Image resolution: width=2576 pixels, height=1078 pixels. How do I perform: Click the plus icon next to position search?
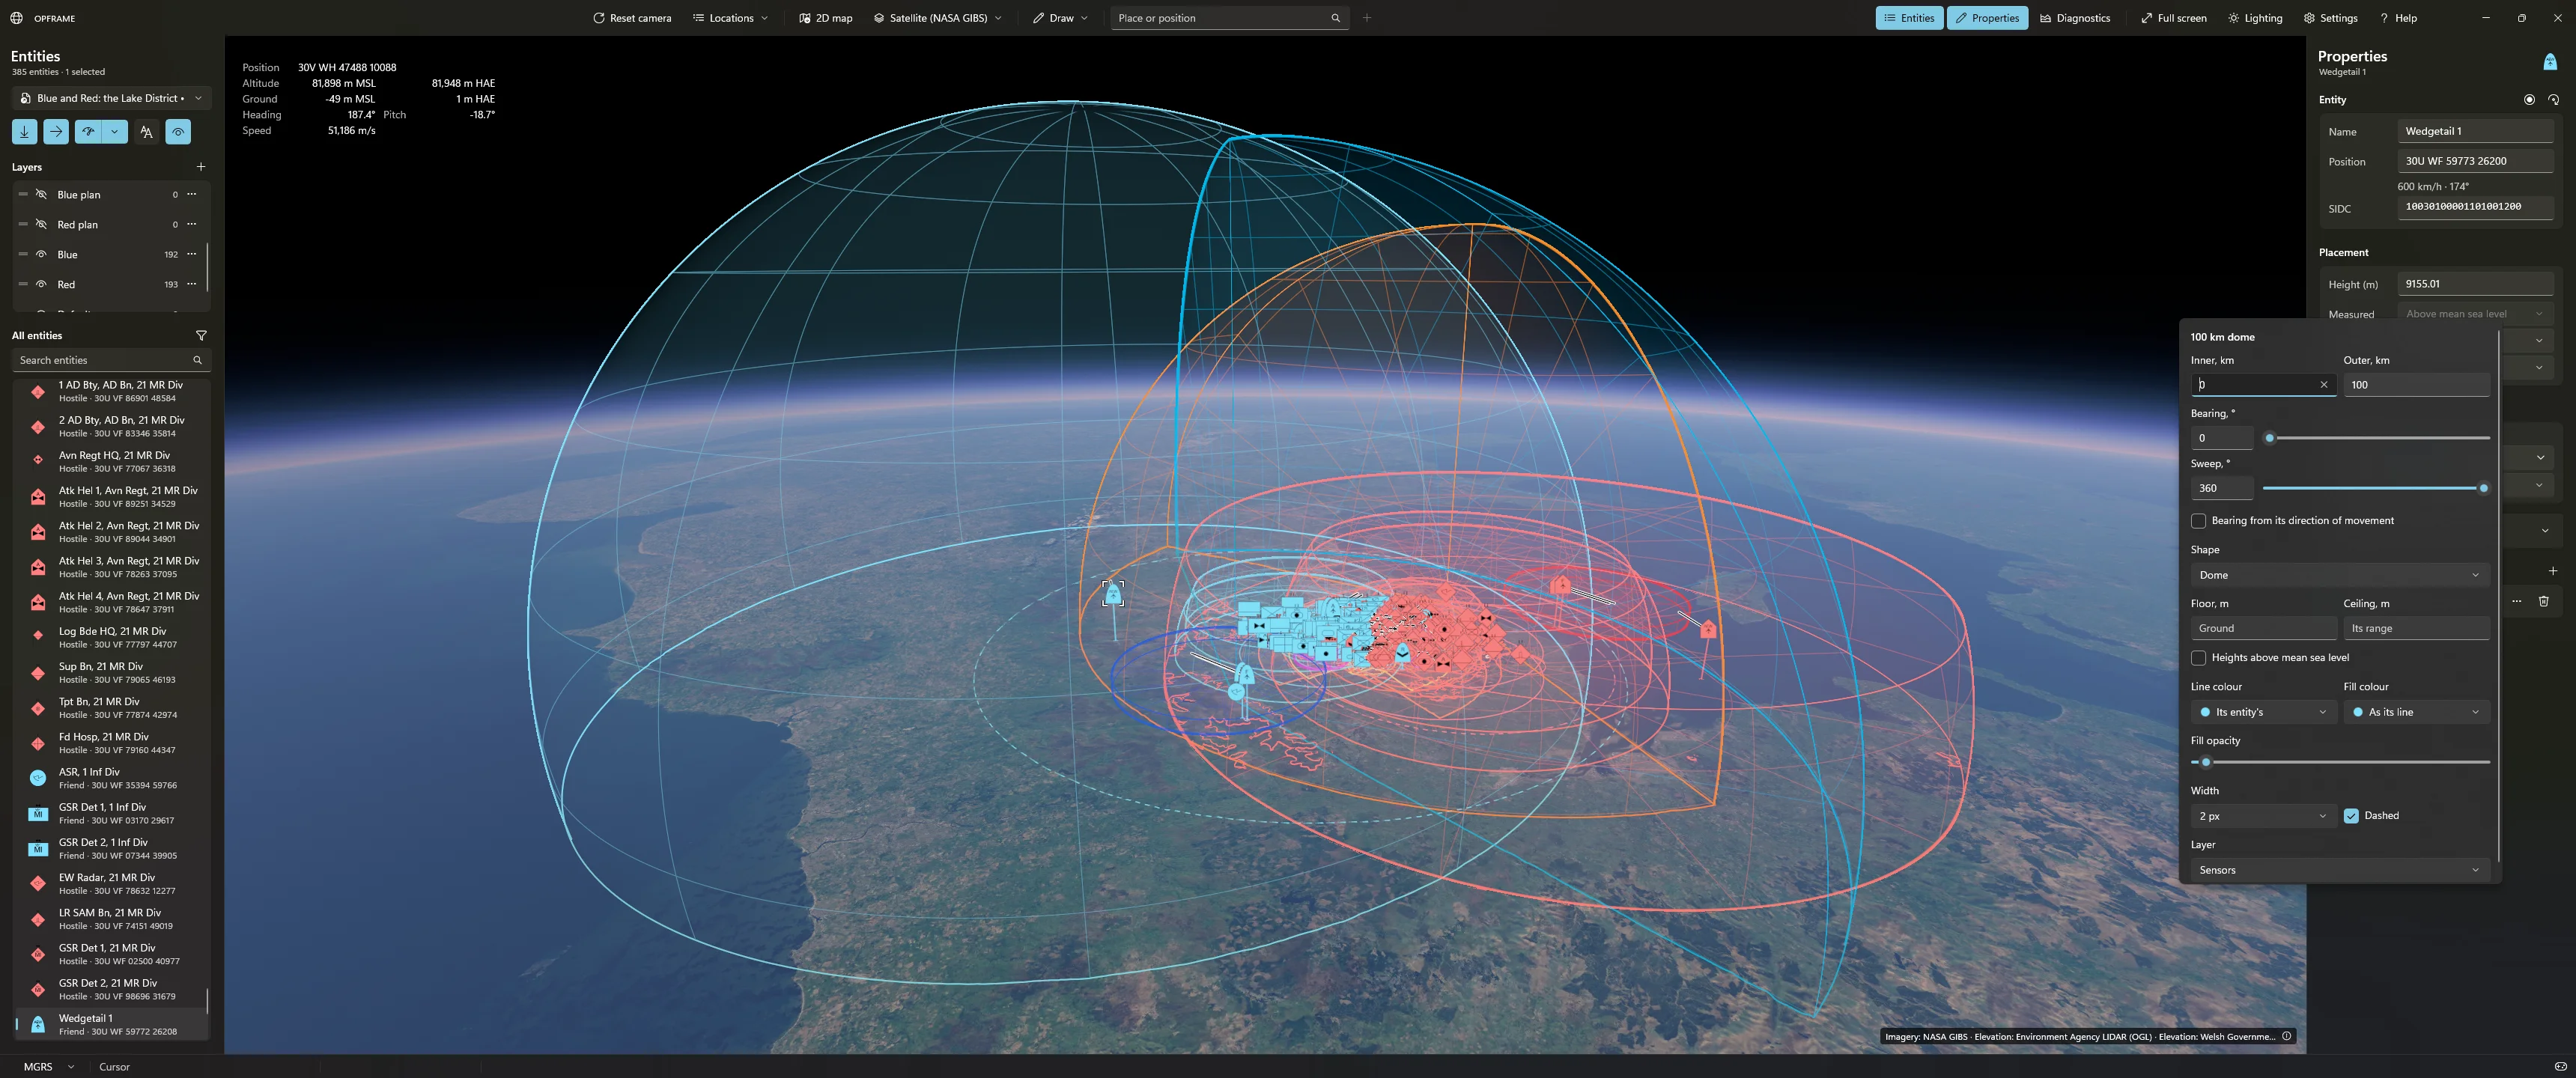point(1367,18)
